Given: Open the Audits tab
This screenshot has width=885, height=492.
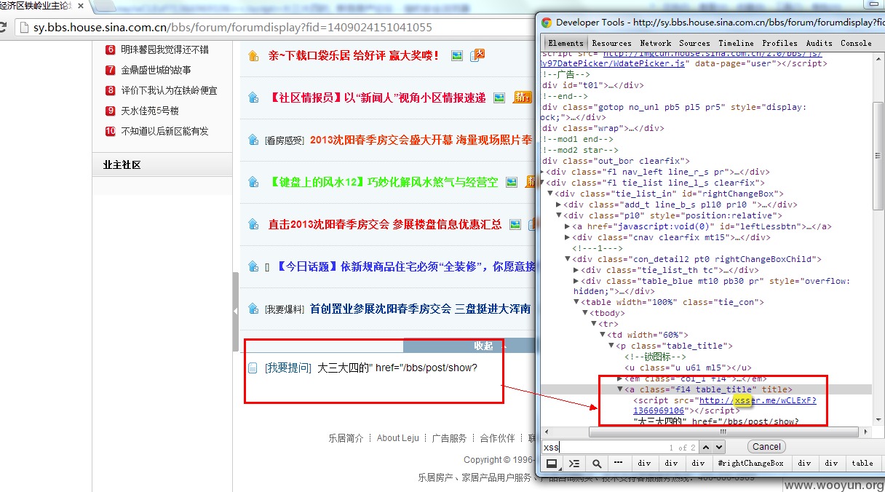Looking at the screenshot, I should [819, 43].
